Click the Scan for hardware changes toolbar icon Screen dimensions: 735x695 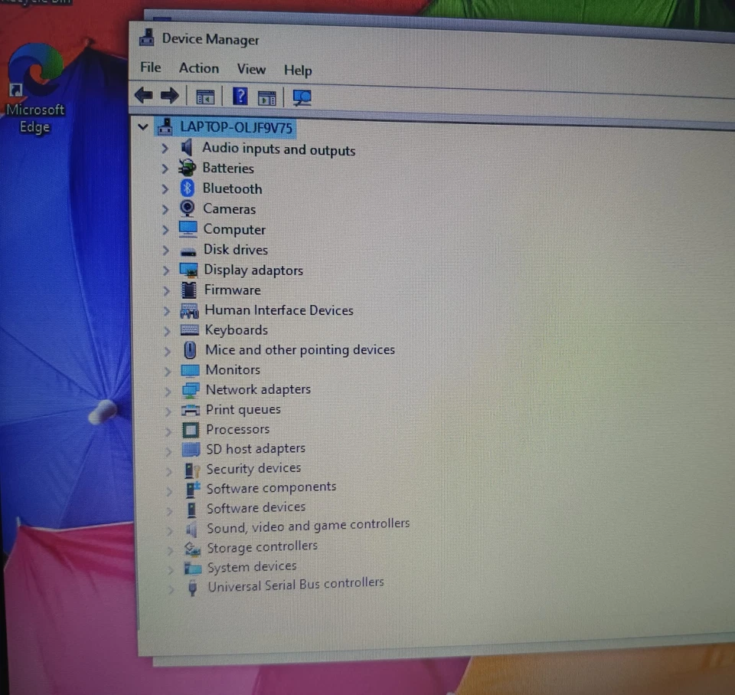[302, 97]
